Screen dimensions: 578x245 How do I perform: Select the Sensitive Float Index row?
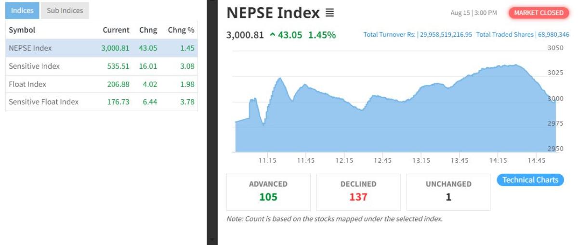(x=101, y=102)
